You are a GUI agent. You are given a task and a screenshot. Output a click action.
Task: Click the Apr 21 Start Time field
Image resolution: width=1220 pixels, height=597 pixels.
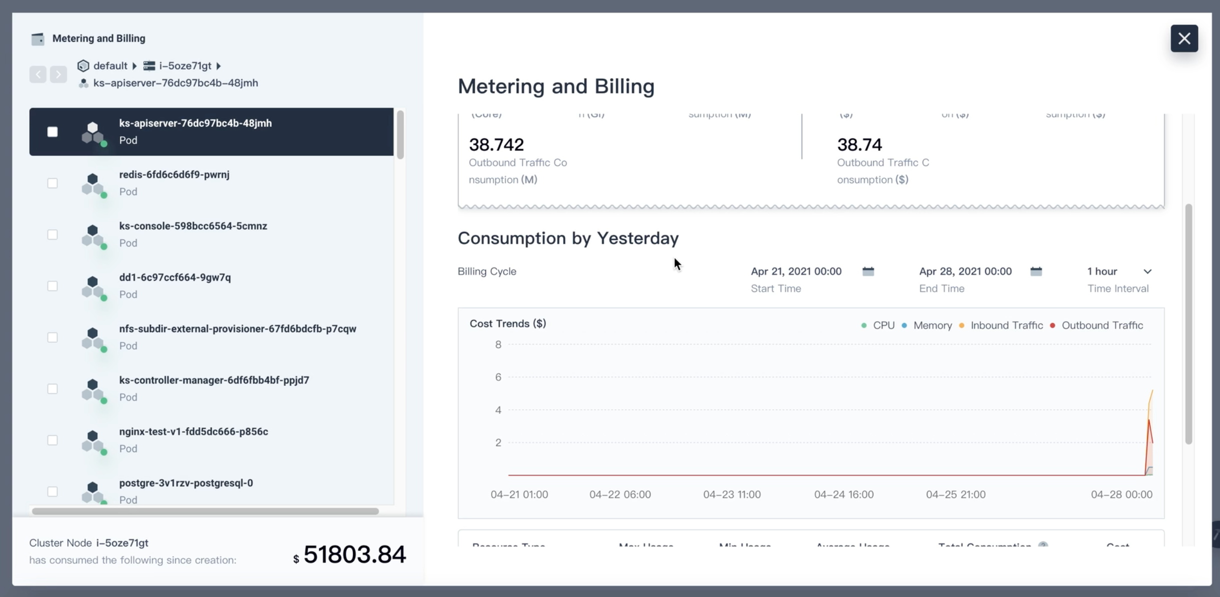click(796, 271)
